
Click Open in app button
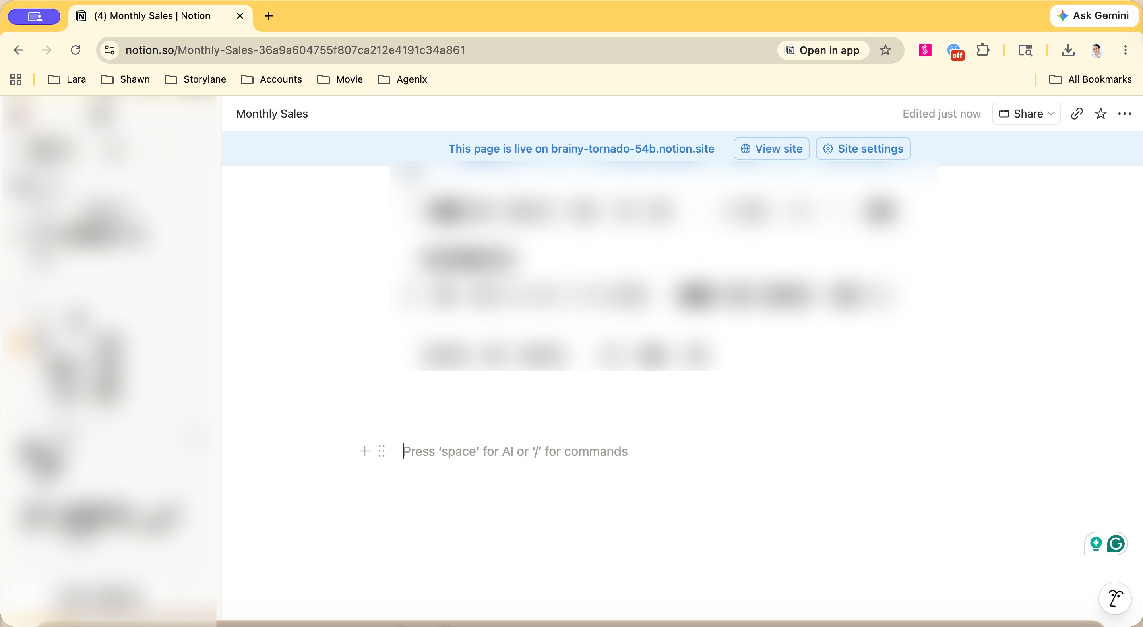(823, 50)
